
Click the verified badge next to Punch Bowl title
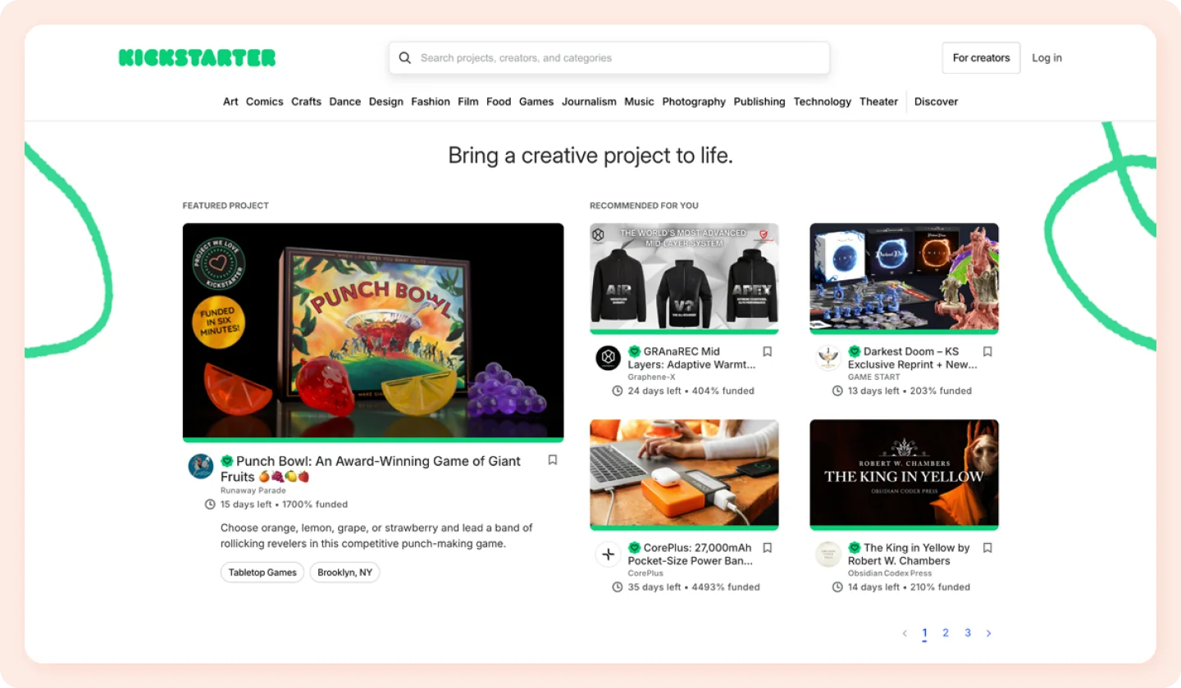tap(227, 461)
